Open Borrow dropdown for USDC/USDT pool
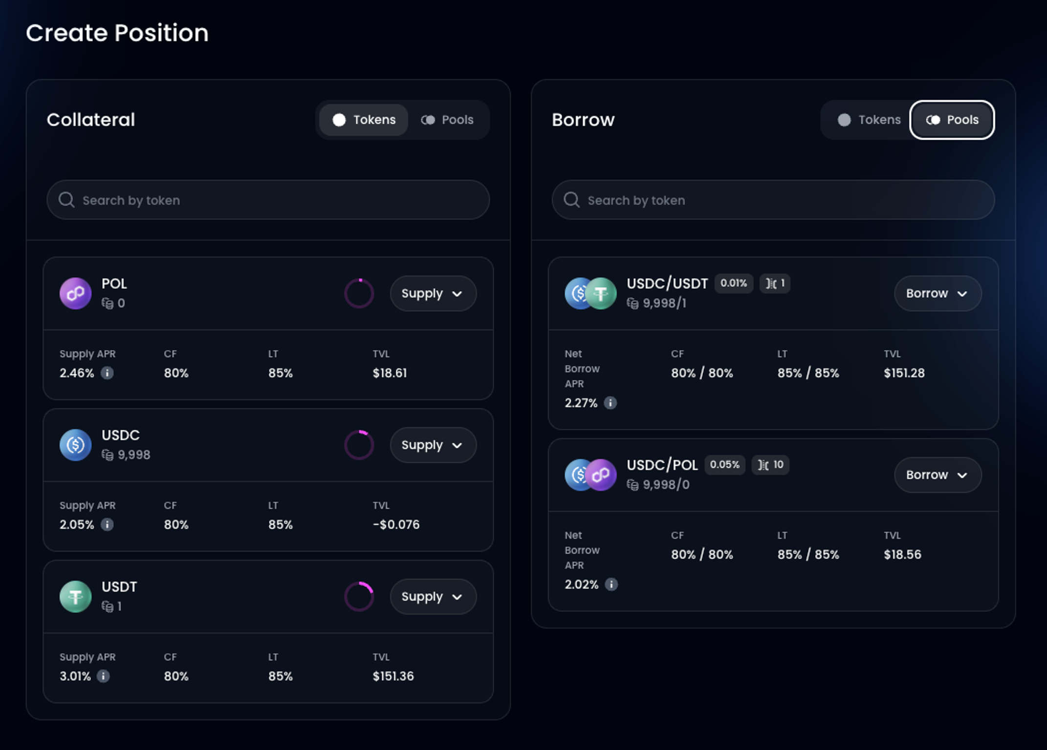The height and width of the screenshot is (750, 1047). [x=937, y=293]
